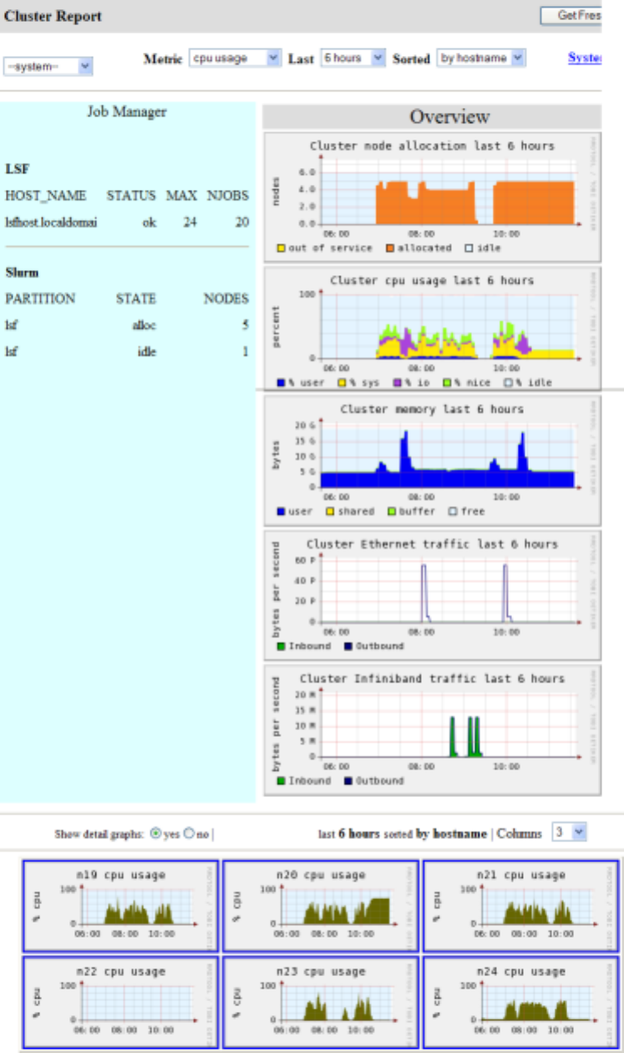Click the blue % user legend swatch
This screenshot has width=624, height=1053.
[282, 382]
